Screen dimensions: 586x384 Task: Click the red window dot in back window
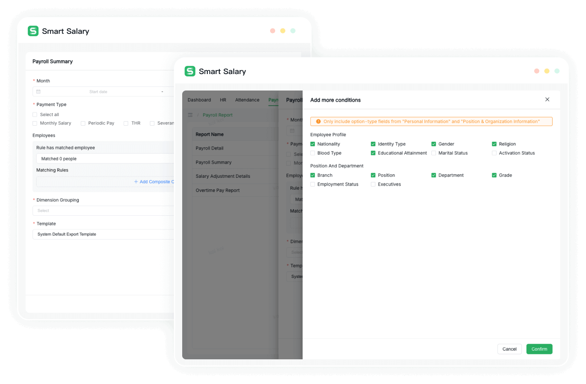pos(273,31)
